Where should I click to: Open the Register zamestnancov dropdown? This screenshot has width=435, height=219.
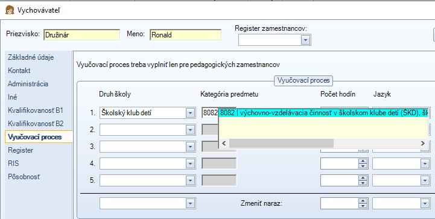click(305, 40)
